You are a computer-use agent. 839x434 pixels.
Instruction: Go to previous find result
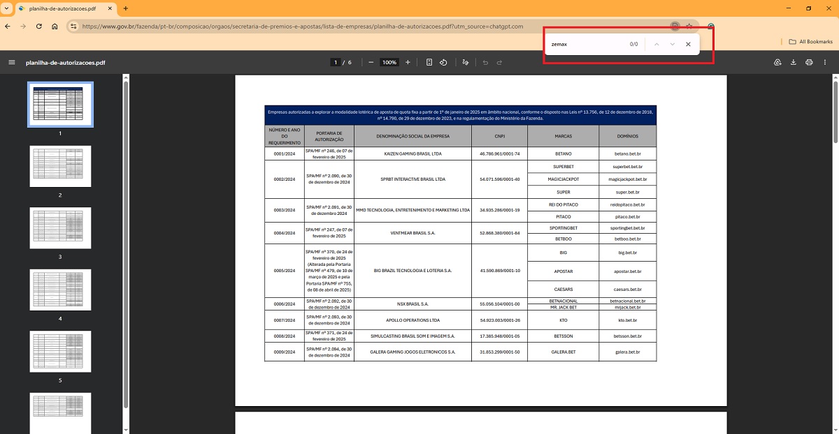click(x=656, y=44)
